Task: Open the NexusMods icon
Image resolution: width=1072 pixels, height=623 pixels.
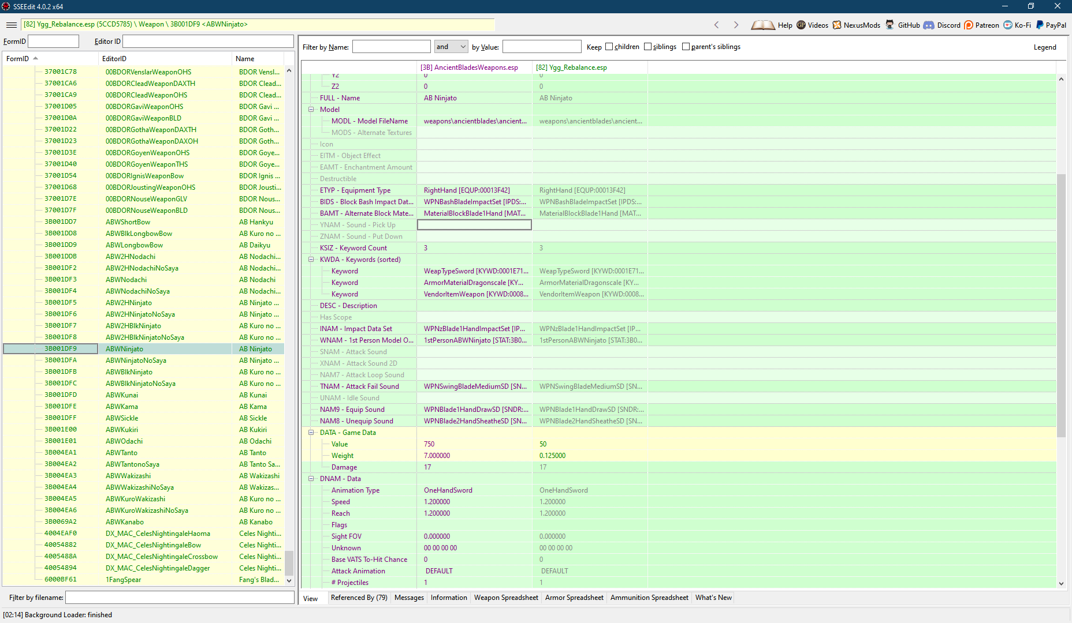Action: (837, 25)
